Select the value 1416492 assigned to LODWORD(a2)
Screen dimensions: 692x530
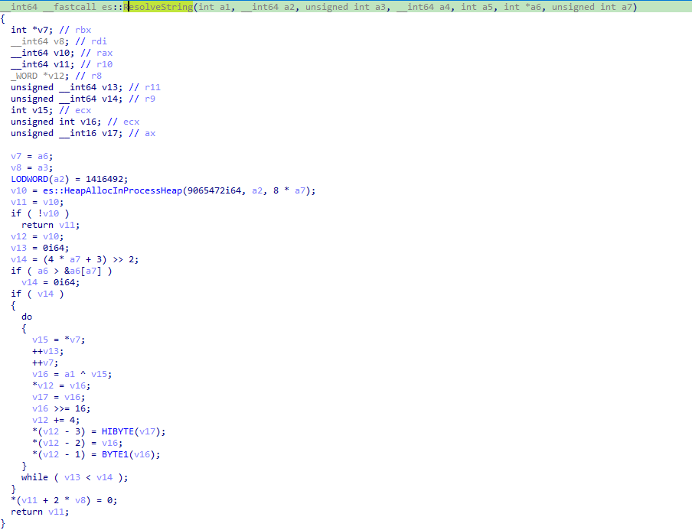pyautogui.click(x=104, y=179)
